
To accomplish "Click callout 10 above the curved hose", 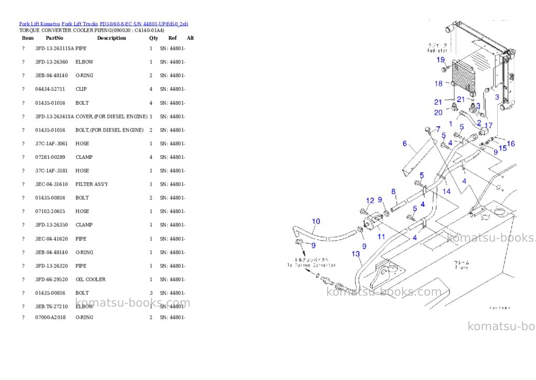I will point(316,221).
